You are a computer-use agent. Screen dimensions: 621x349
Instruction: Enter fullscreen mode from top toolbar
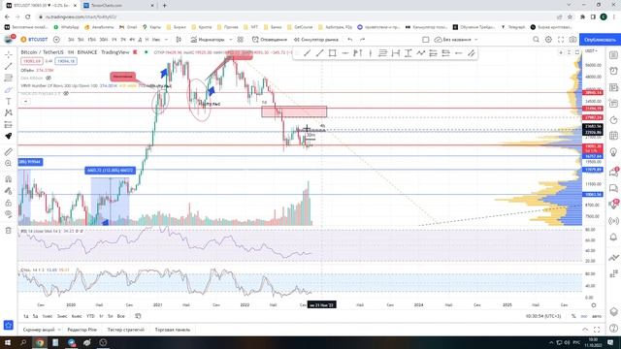click(561, 40)
